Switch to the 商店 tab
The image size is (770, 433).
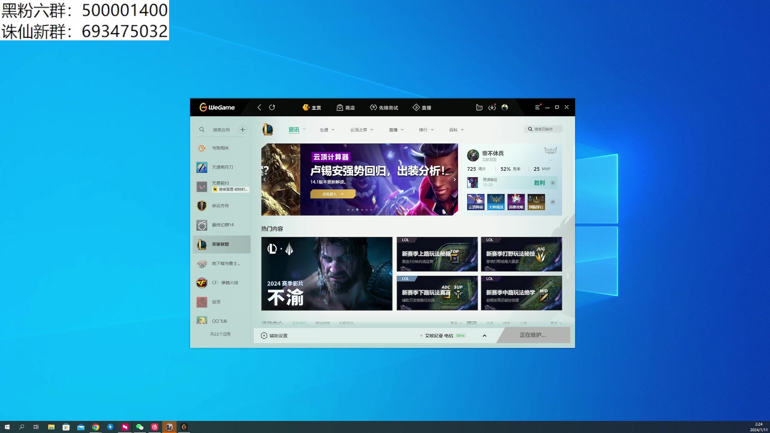click(346, 107)
